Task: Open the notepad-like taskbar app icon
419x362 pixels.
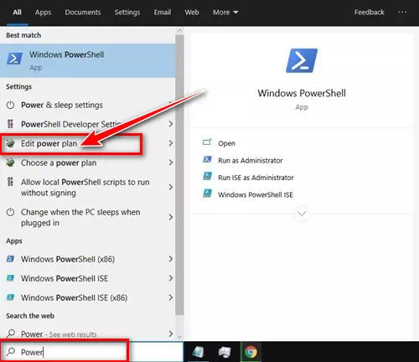Action: (198, 352)
